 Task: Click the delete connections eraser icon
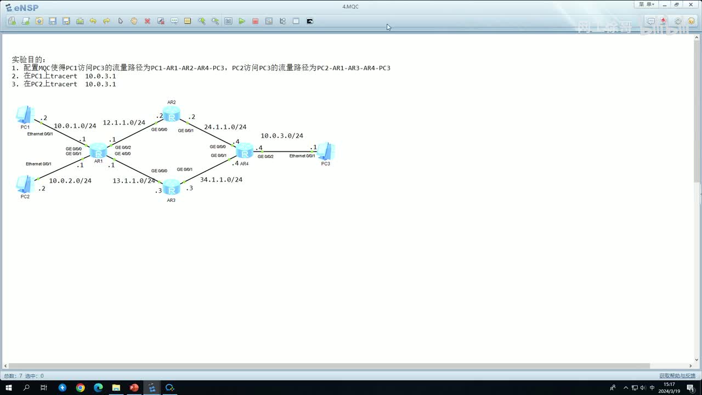pyautogui.click(x=161, y=21)
